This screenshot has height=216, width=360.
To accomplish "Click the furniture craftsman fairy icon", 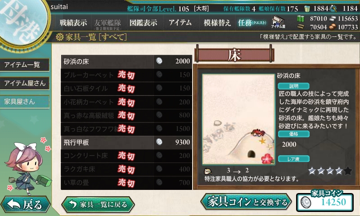I will click(208, 171).
